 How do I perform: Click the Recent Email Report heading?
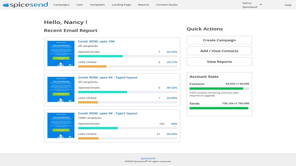tap(71, 31)
